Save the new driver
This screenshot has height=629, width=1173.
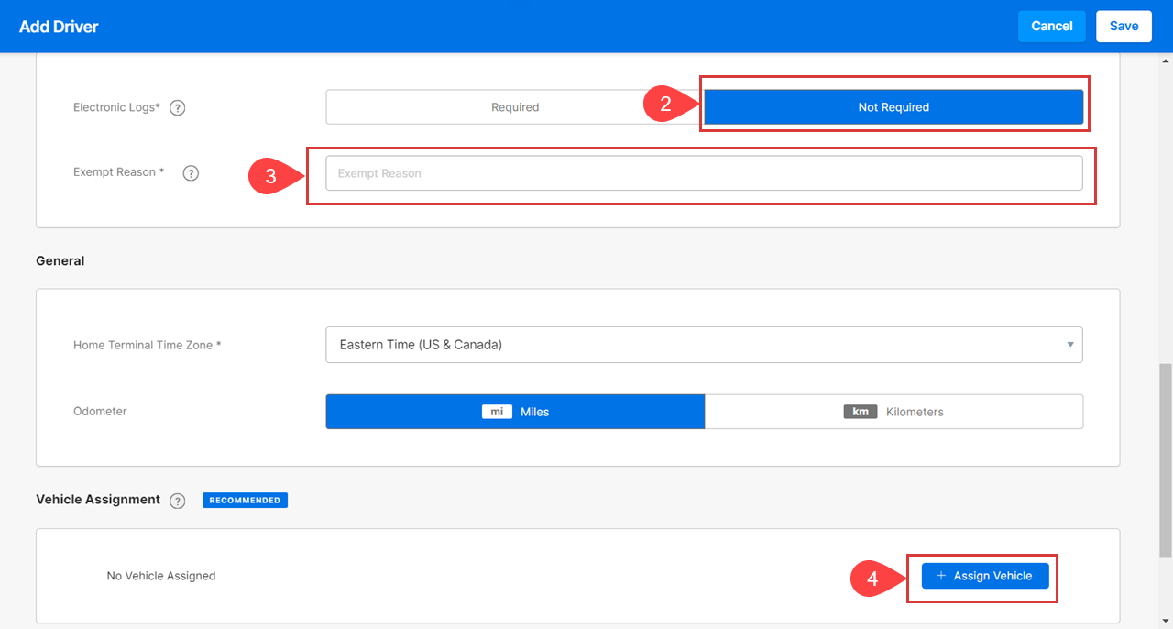[1124, 26]
